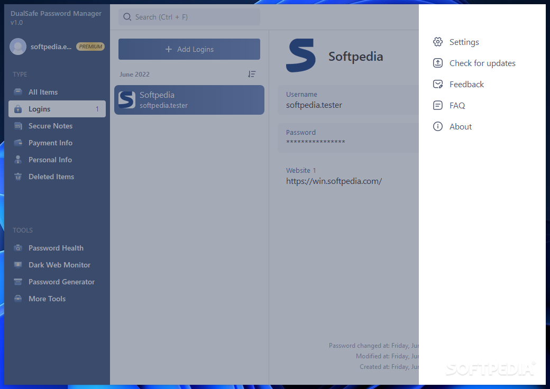This screenshot has width=550, height=389.
Task: Select the Softpedia login entry in list
Action: tap(189, 100)
